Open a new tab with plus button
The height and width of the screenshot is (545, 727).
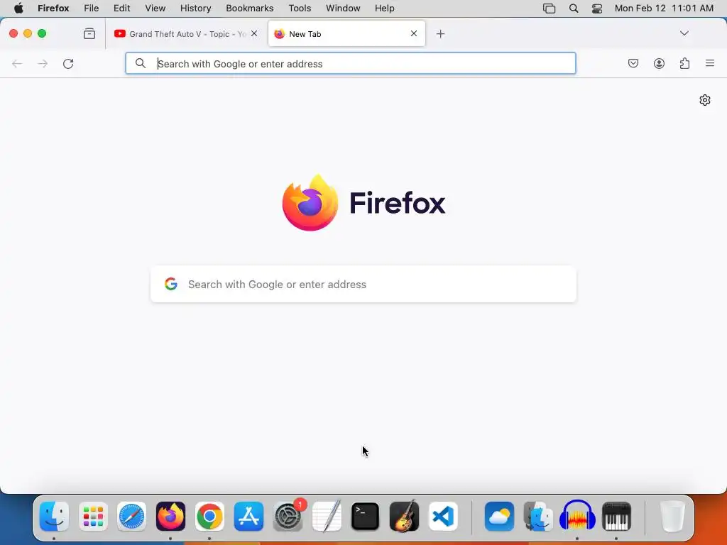point(440,34)
